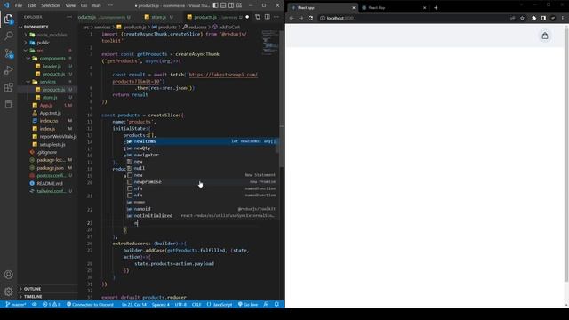Screen dimensions: 569x320
Task: Open the Edit menu
Action: point(32,5)
